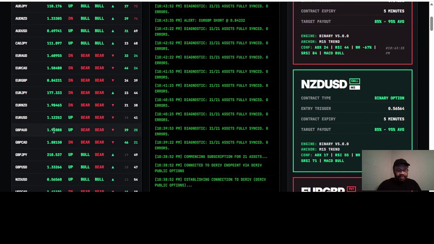Click the red down arrow in the EURCAD row
Viewport: 434px width, 244px height.
(x=113, y=68)
